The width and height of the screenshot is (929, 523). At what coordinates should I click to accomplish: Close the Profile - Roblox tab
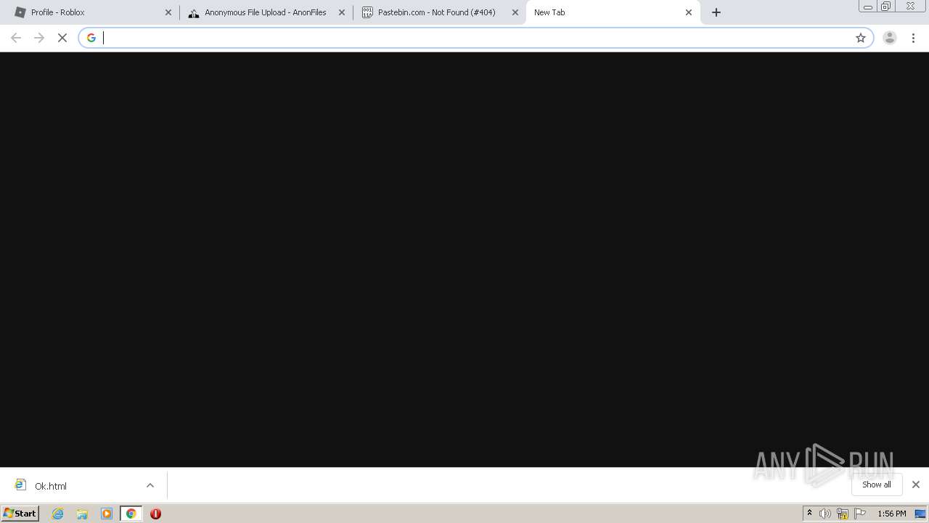168,12
